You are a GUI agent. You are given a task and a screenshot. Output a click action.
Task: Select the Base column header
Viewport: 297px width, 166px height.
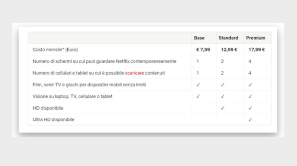(199, 38)
